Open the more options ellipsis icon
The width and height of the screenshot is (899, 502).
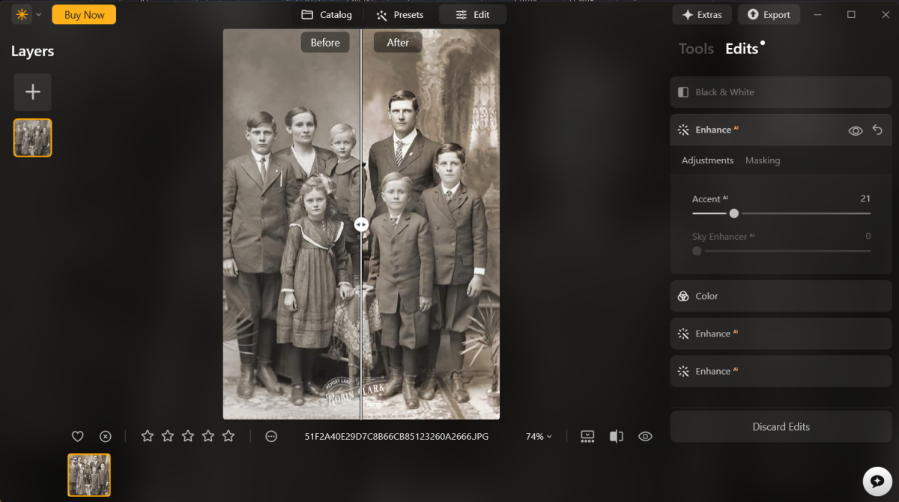click(x=271, y=436)
